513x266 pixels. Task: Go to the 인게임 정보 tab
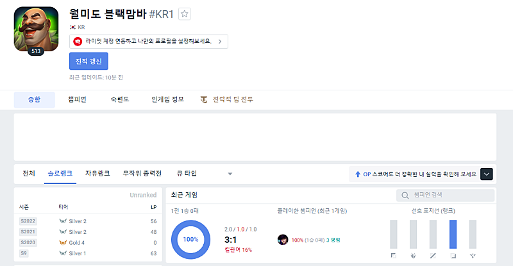click(167, 99)
